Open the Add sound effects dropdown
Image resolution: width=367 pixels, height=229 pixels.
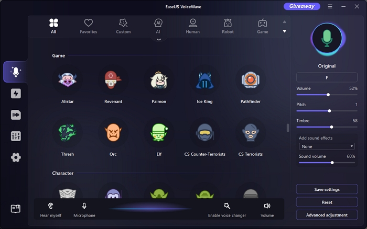click(327, 146)
